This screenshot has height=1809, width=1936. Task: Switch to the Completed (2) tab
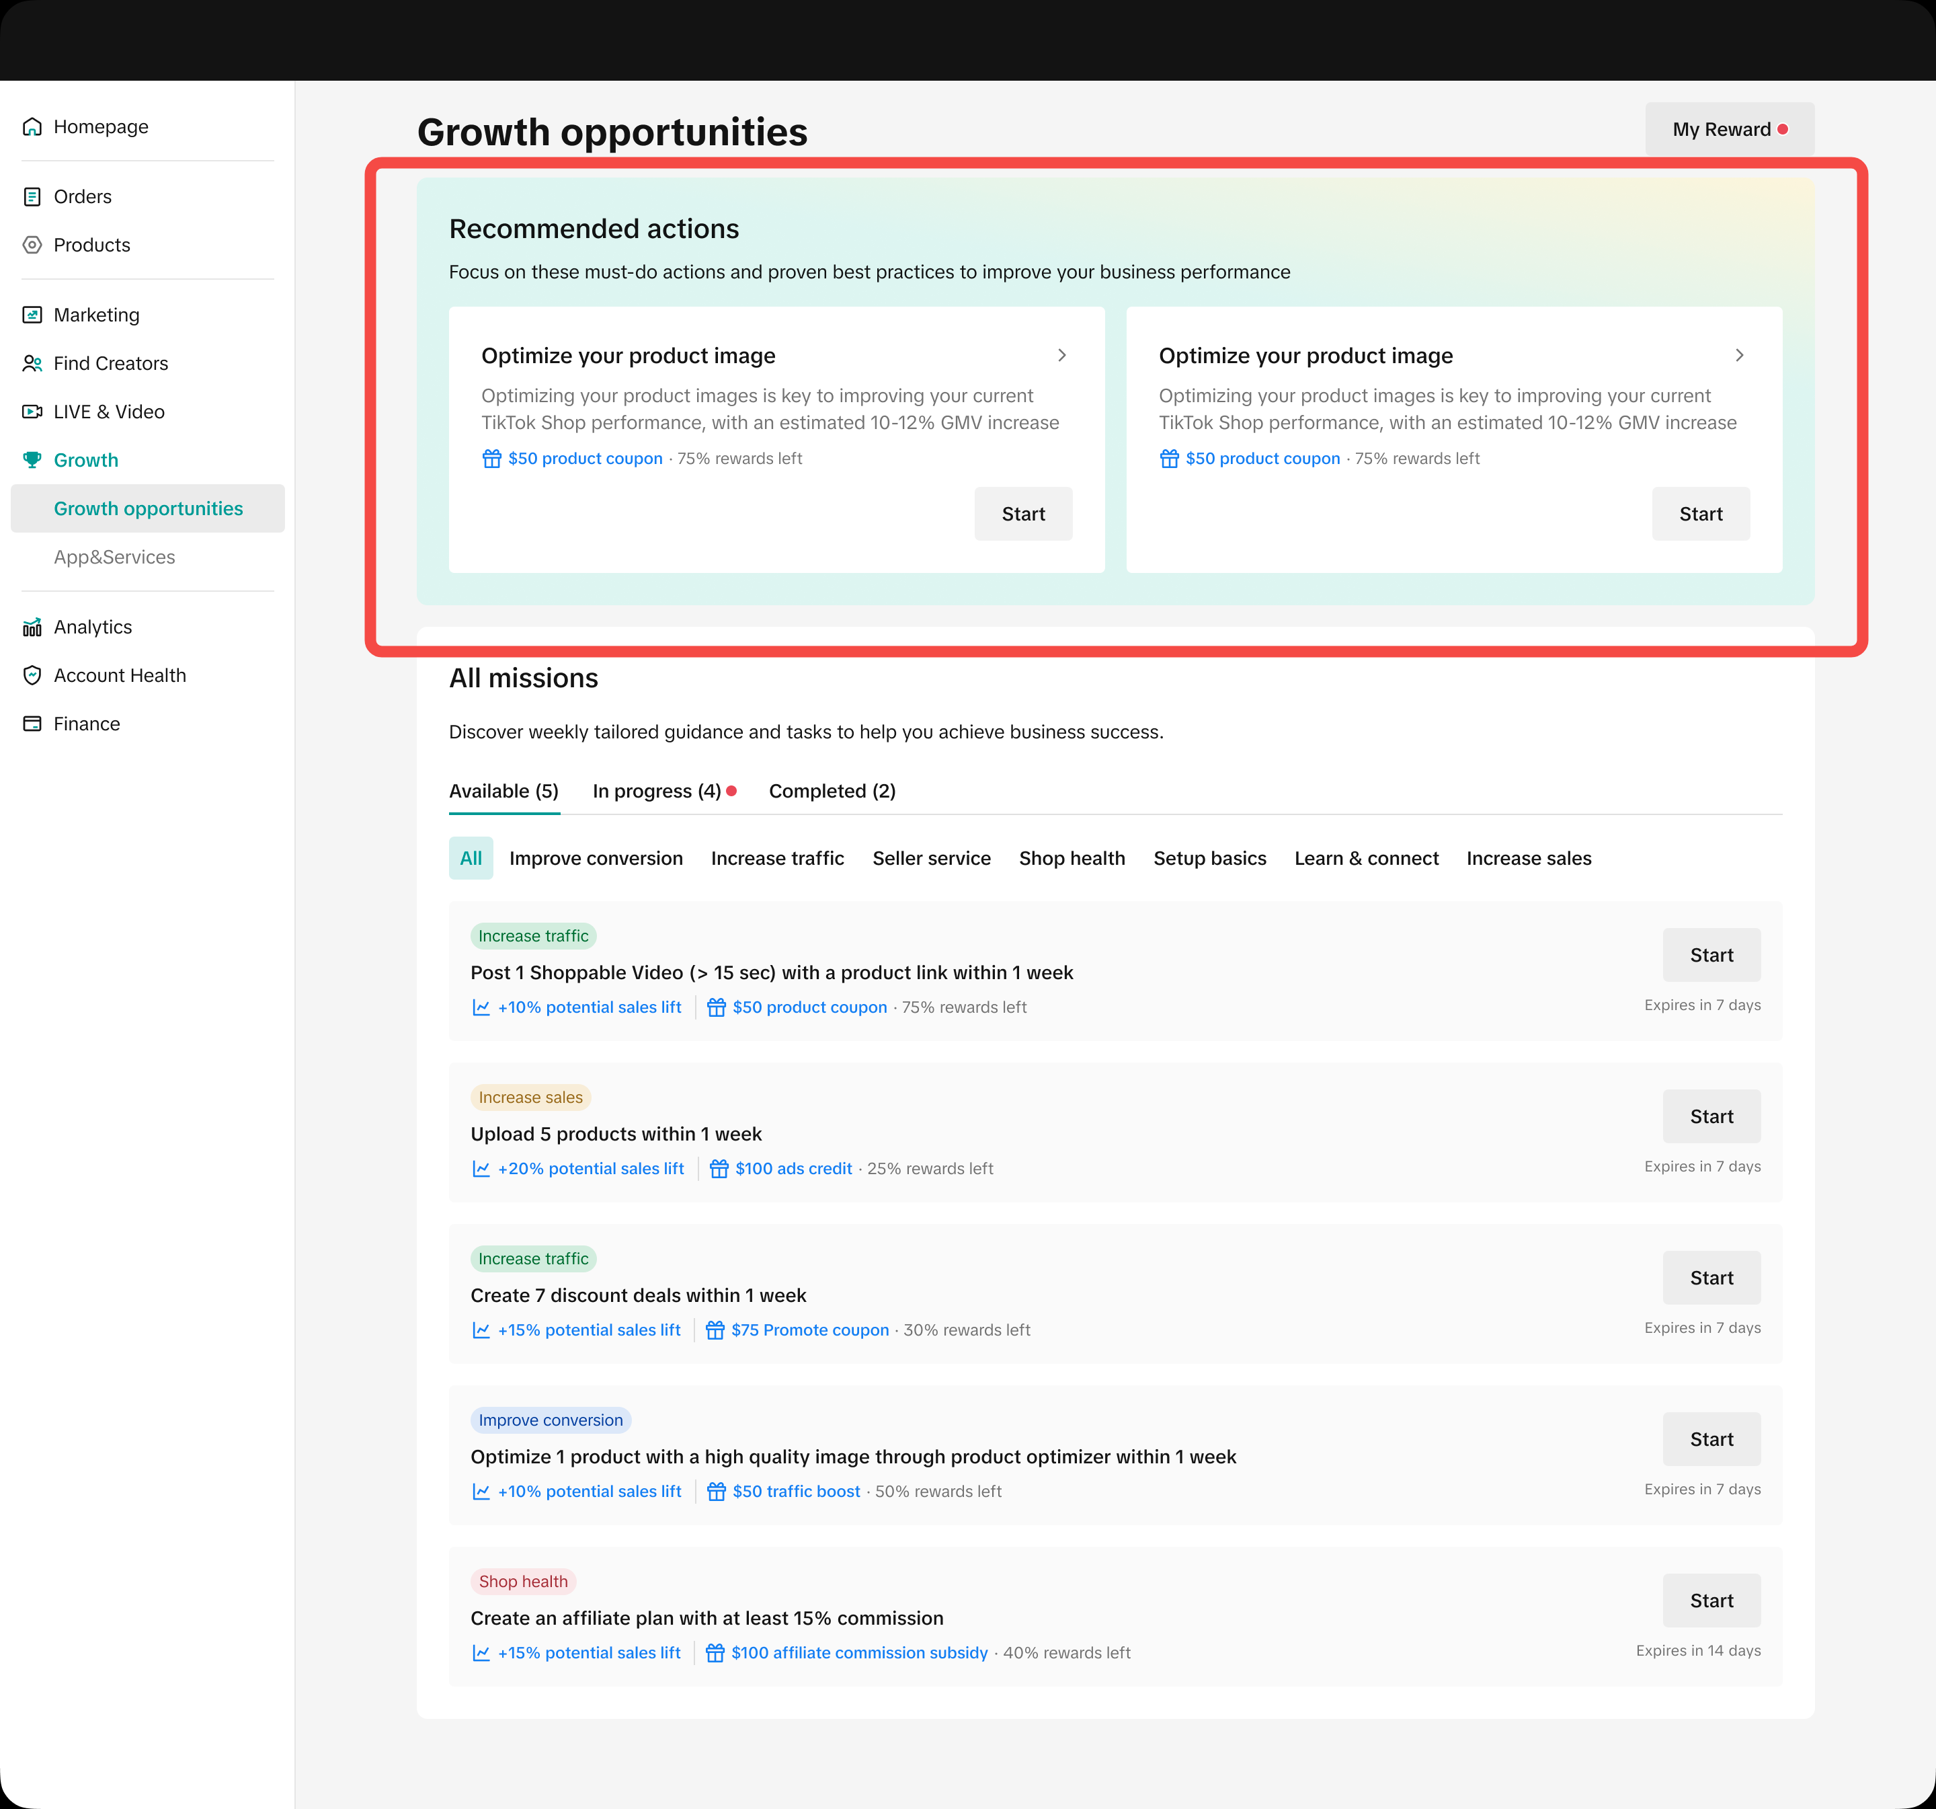[x=832, y=791]
